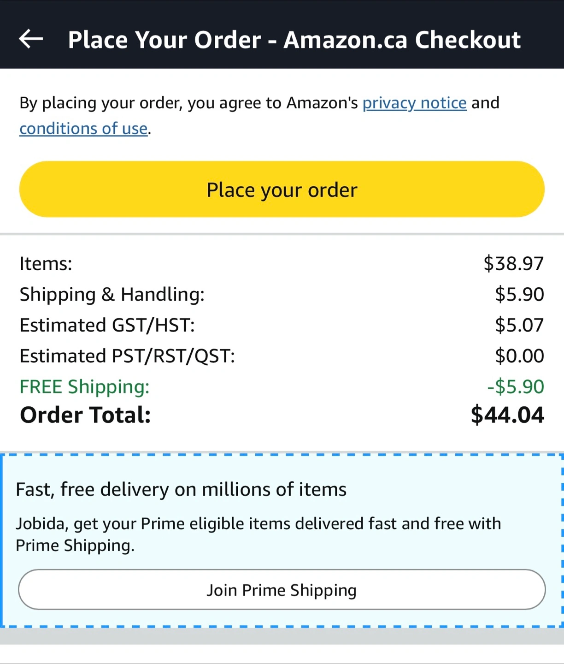Select the green FREE Shipping label

point(84,386)
